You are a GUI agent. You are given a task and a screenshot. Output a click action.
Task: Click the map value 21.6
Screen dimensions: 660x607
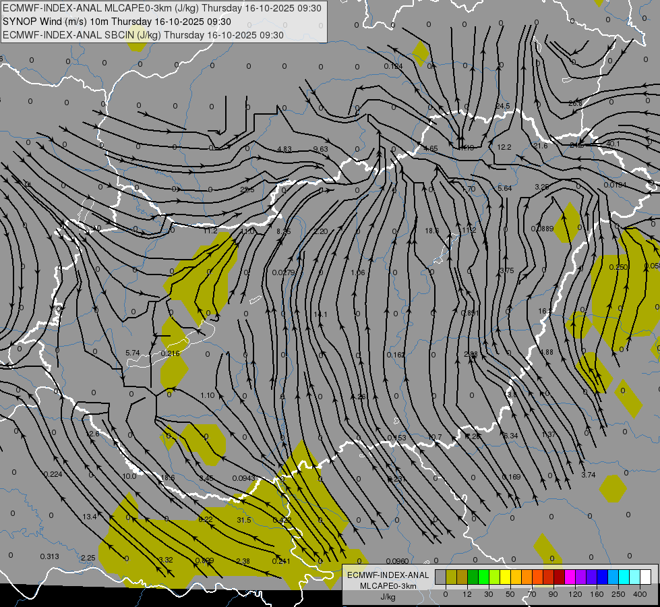pyautogui.click(x=541, y=146)
